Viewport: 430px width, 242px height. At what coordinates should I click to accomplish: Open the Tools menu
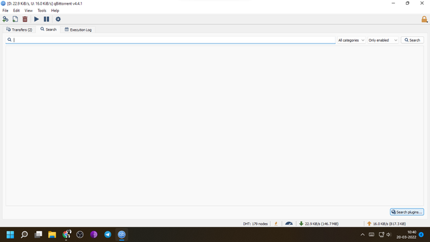(42, 11)
